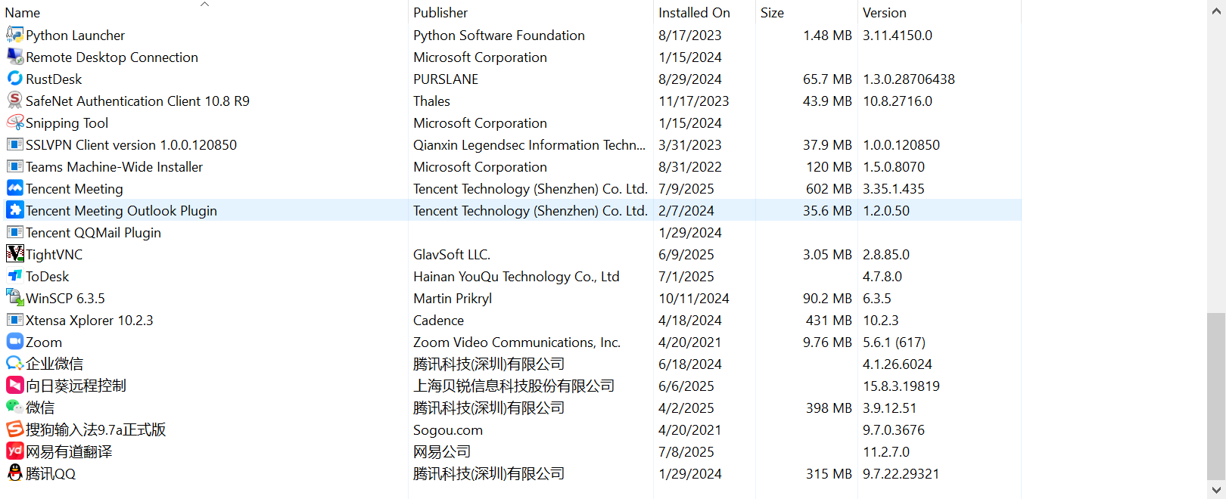This screenshot has width=1226, height=499.
Task: Click size value 602 MB
Action: 829,189
